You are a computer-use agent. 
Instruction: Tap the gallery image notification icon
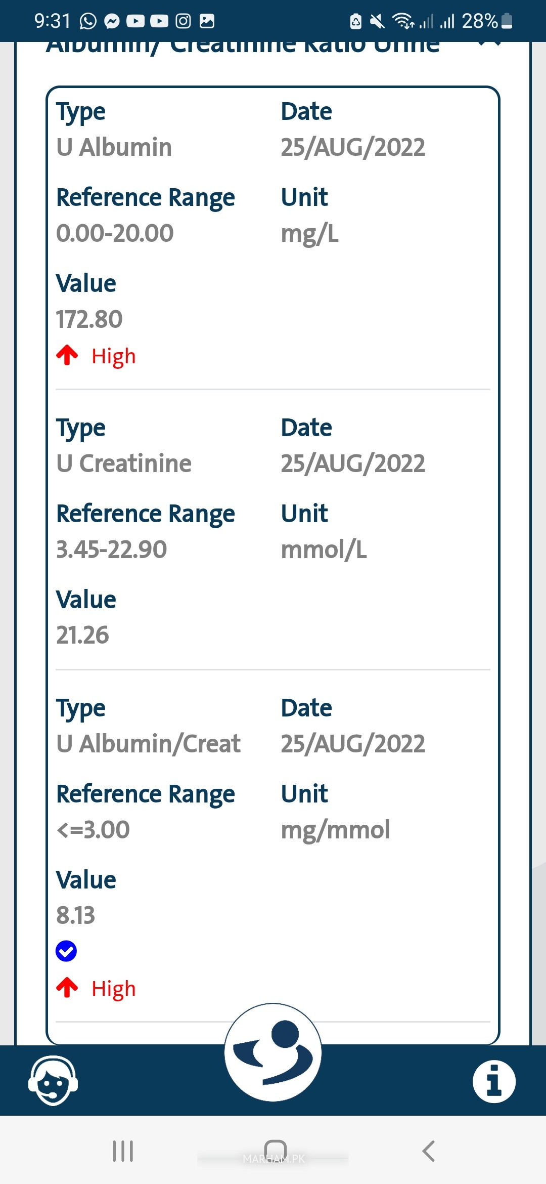(x=207, y=21)
